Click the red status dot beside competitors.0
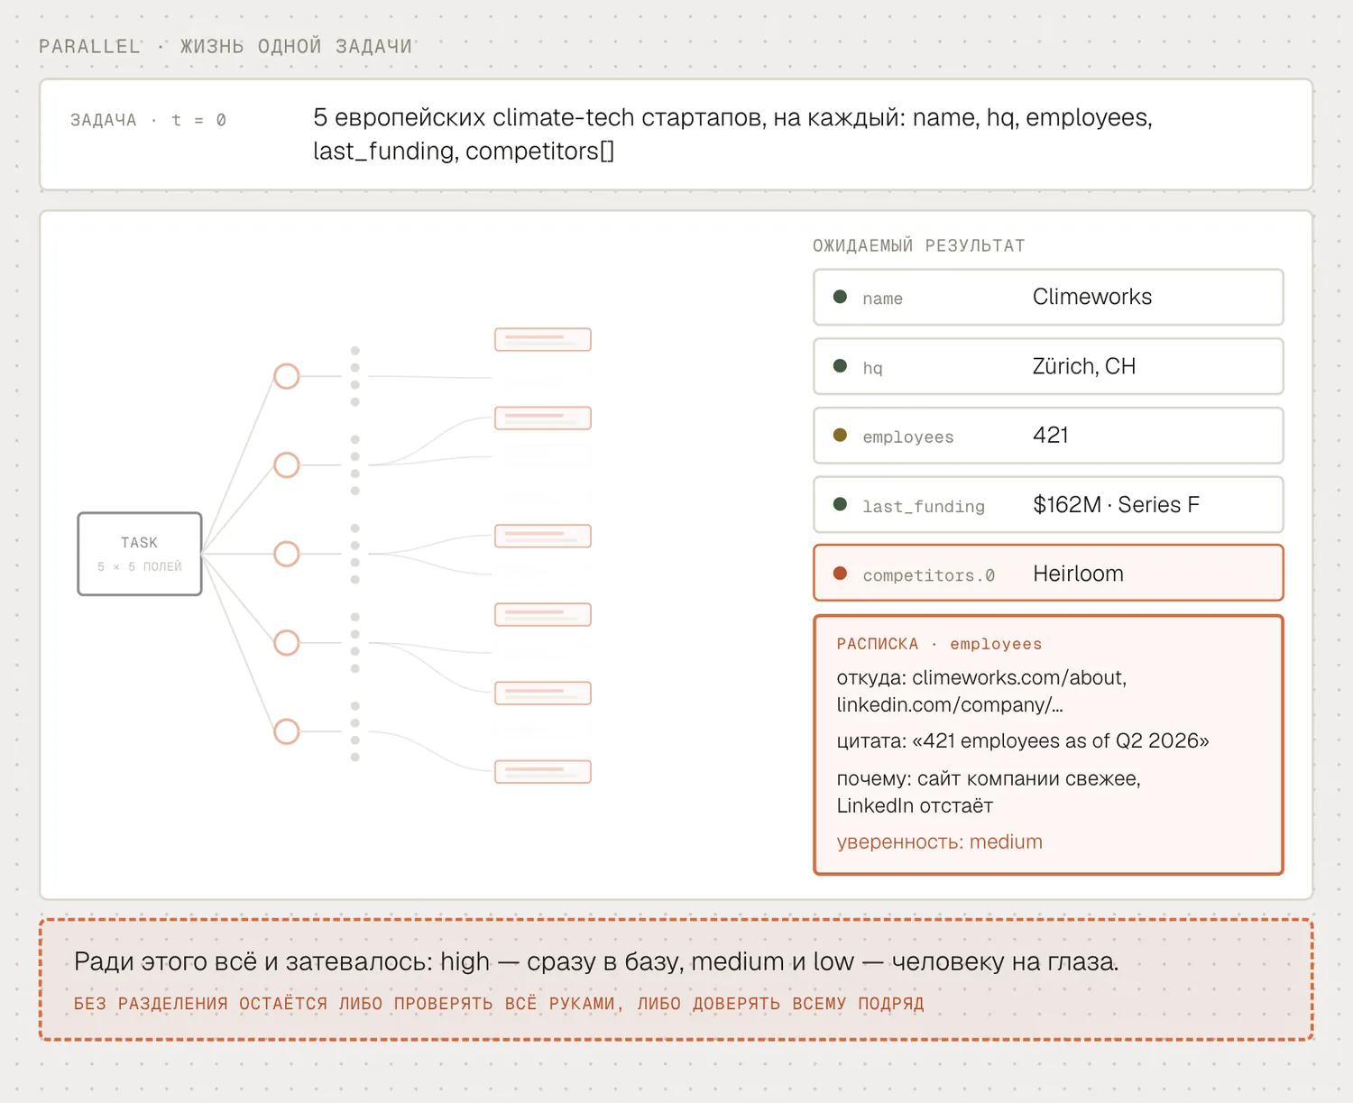Screen dimensions: 1353x1103 840,574
